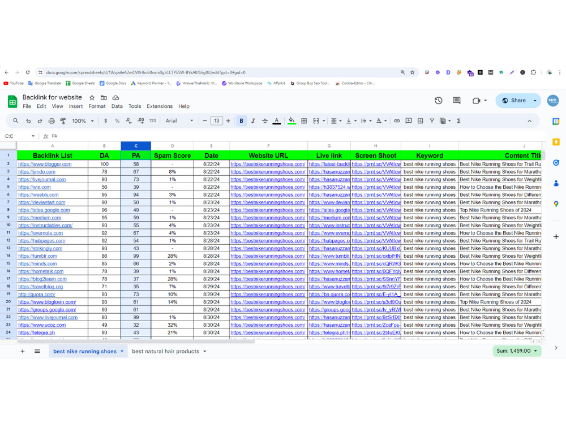Increase the font size
Image resolution: width=566 pixels, height=424 pixels.
tap(228, 121)
